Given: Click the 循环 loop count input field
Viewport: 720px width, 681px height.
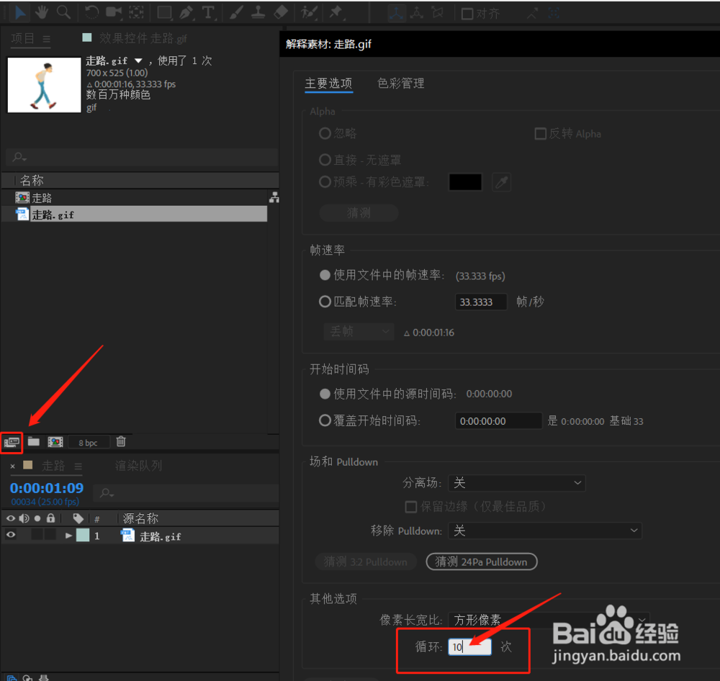Looking at the screenshot, I should [x=469, y=646].
